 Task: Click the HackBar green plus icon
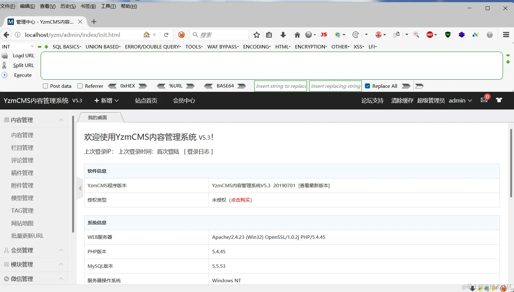(46, 47)
